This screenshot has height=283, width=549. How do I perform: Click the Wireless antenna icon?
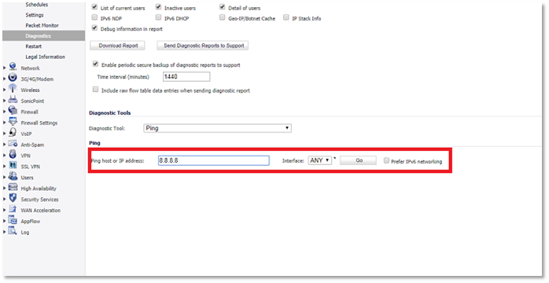click(x=13, y=89)
